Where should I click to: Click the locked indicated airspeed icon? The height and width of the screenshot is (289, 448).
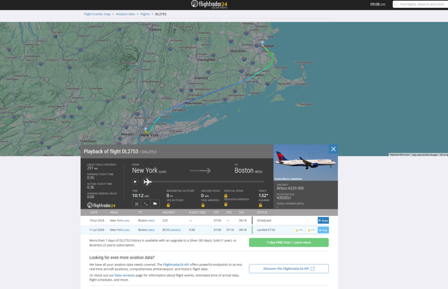(x=226, y=204)
